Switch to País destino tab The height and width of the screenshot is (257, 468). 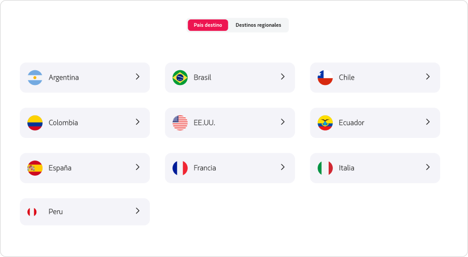[x=208, y=25]
